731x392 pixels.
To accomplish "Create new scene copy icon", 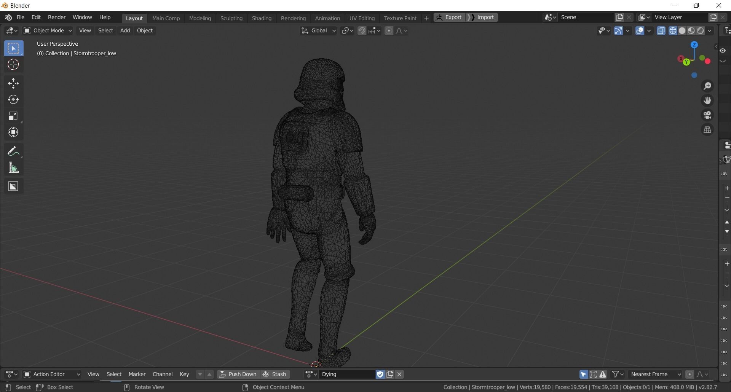I will (619, 18).
